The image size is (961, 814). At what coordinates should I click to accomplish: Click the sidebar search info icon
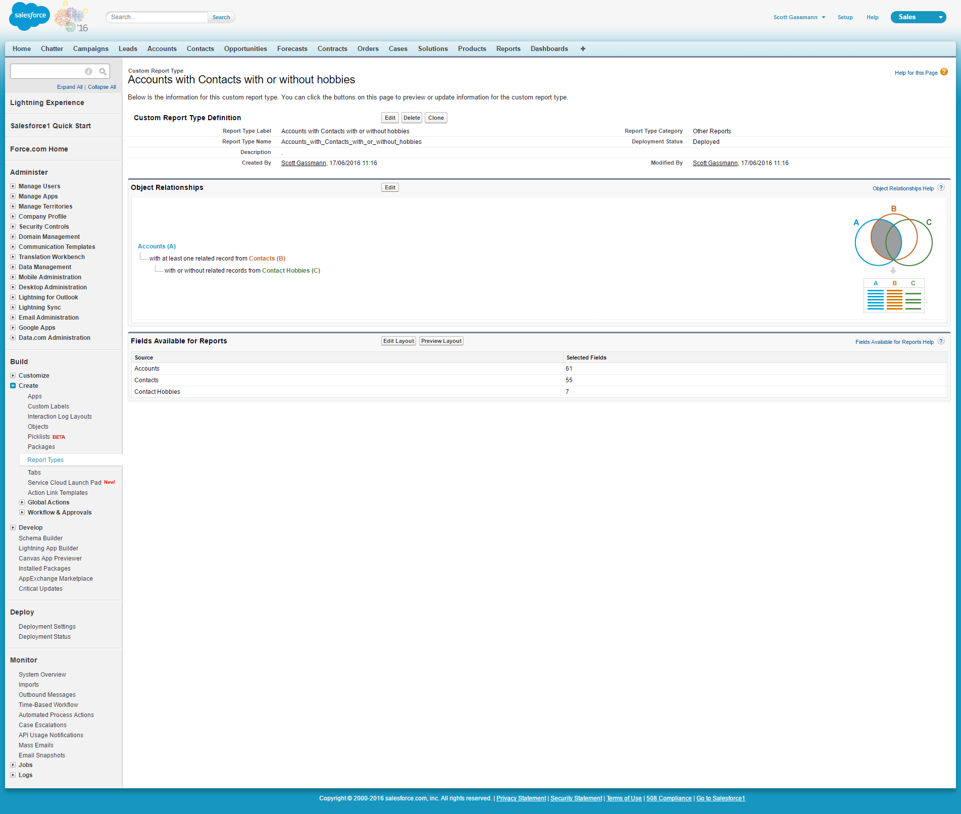[x=88, y=72]
